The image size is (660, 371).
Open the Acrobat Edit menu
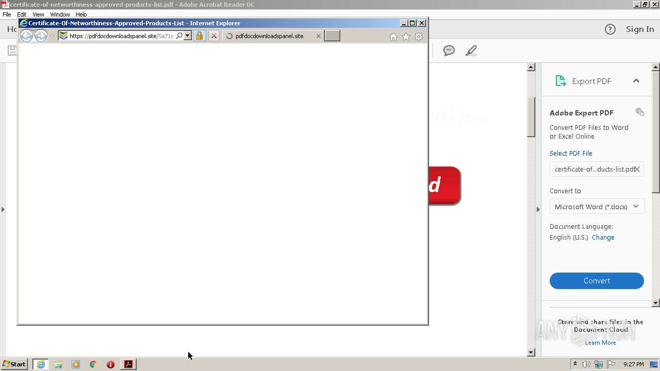tap(22, 14)
